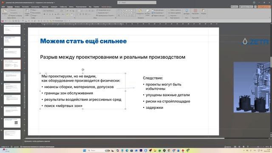Click the Провести в Teams button
The image size is (272, 153).
point(246,7)
